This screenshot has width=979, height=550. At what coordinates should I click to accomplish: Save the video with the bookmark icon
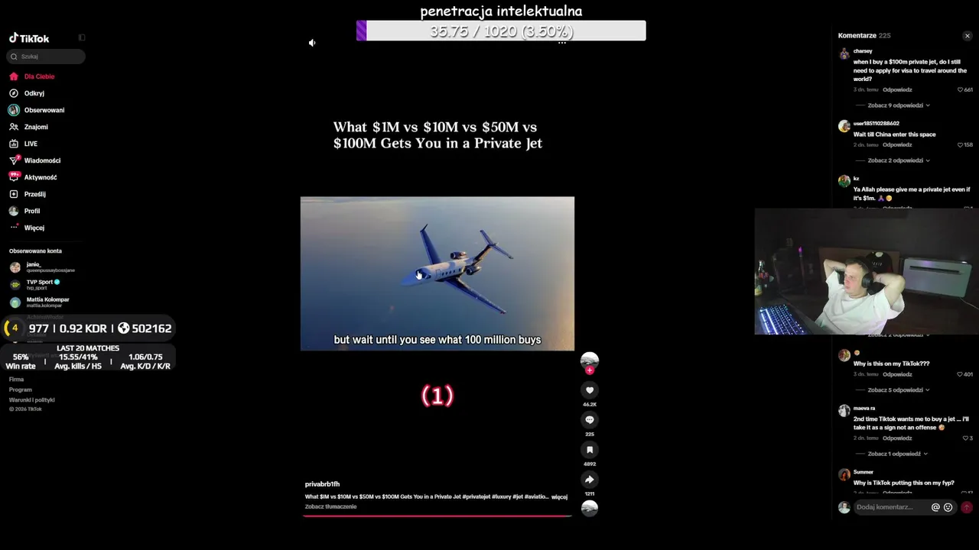click(x=590, y=450)
